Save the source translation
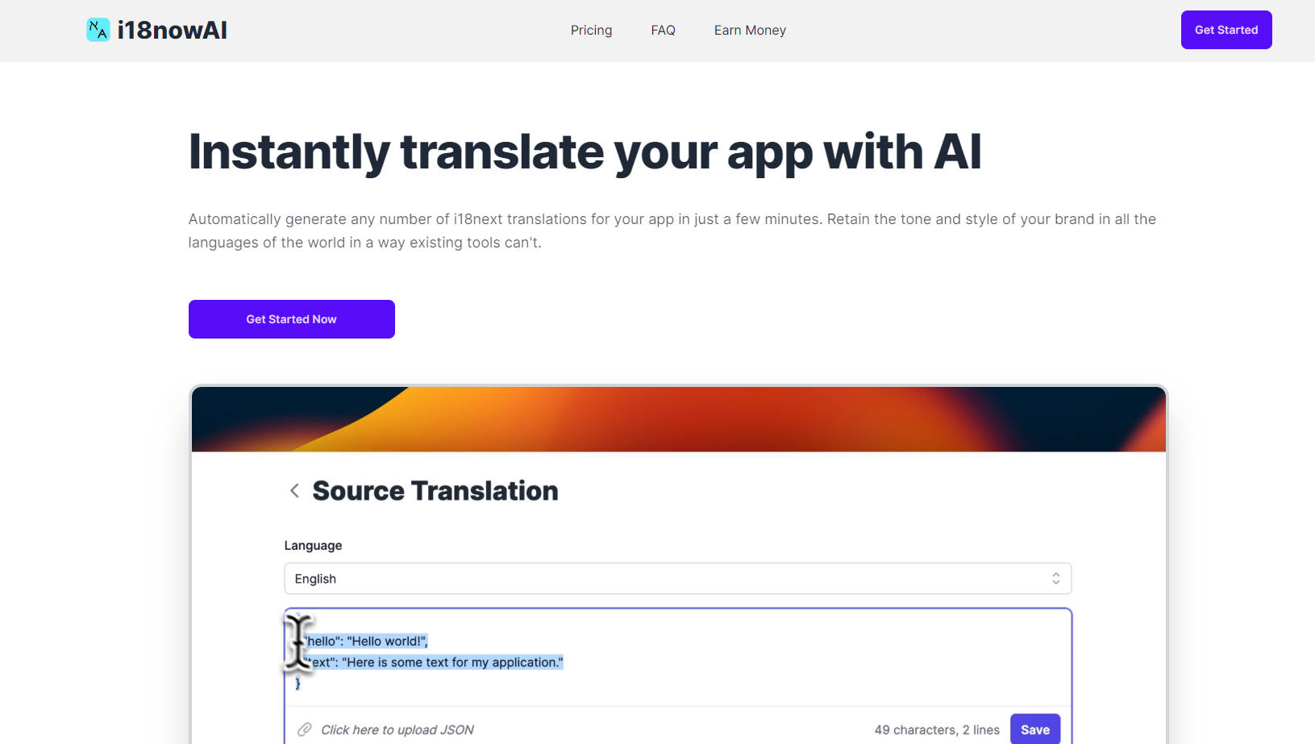The width and height of the screenshot is (1315, 744). point(1035,729)
